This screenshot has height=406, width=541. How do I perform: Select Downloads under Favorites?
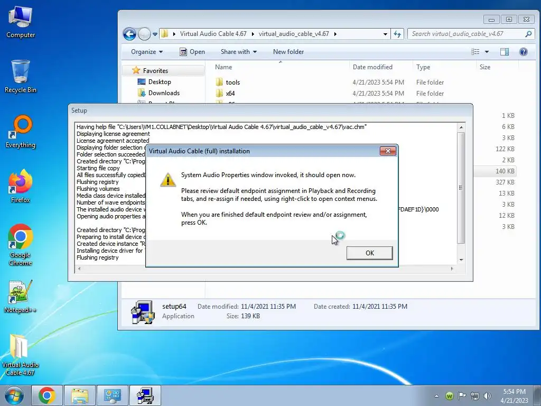coord(164,93)
